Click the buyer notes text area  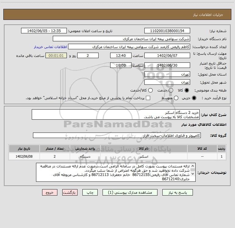[x=116, y=172]
